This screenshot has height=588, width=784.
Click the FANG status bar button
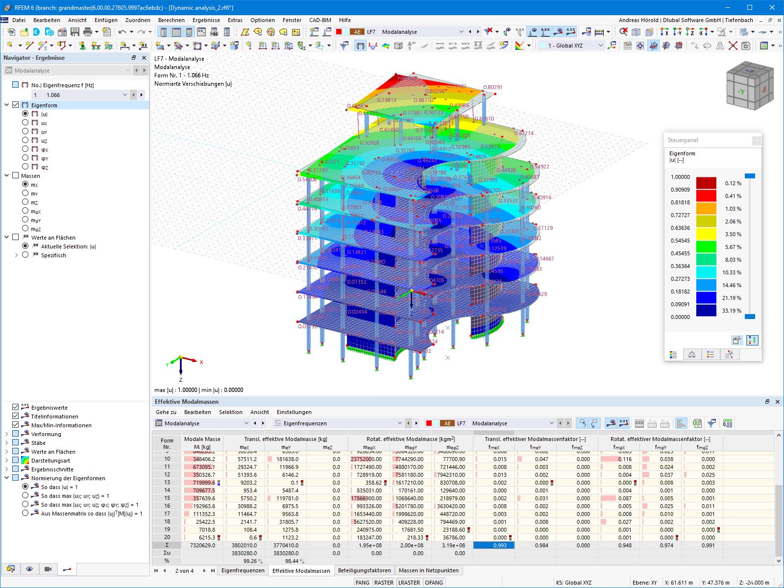coord(363,583)
